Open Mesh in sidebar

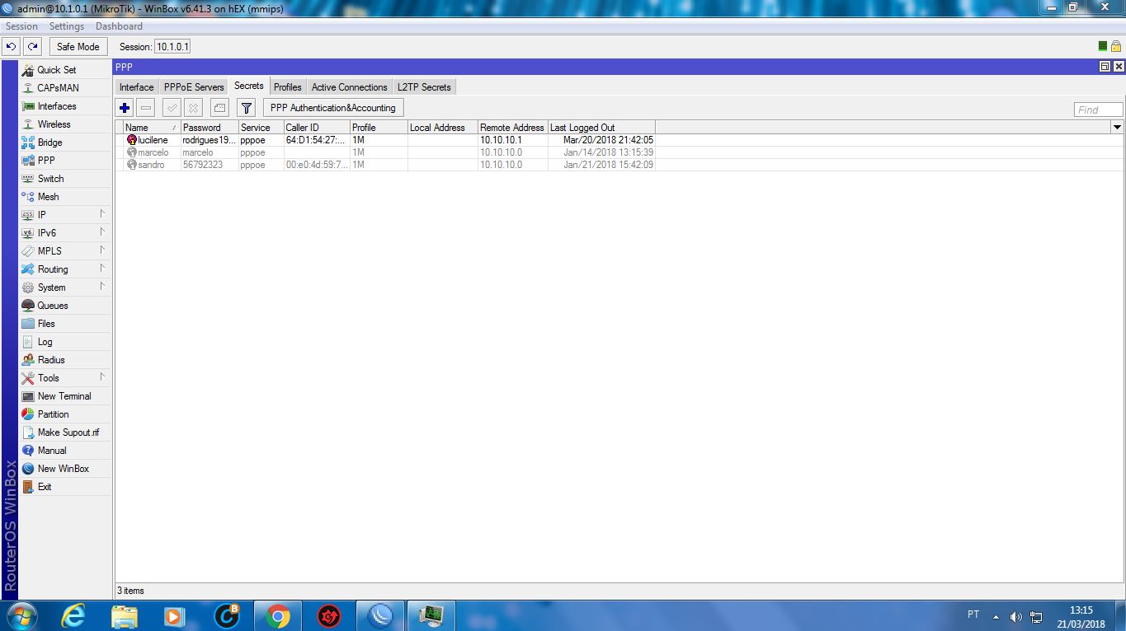tap(65, 197)
